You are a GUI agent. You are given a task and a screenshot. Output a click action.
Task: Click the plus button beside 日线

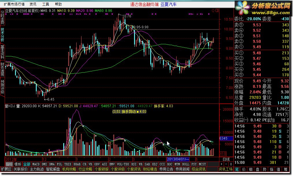click(221, 164)
